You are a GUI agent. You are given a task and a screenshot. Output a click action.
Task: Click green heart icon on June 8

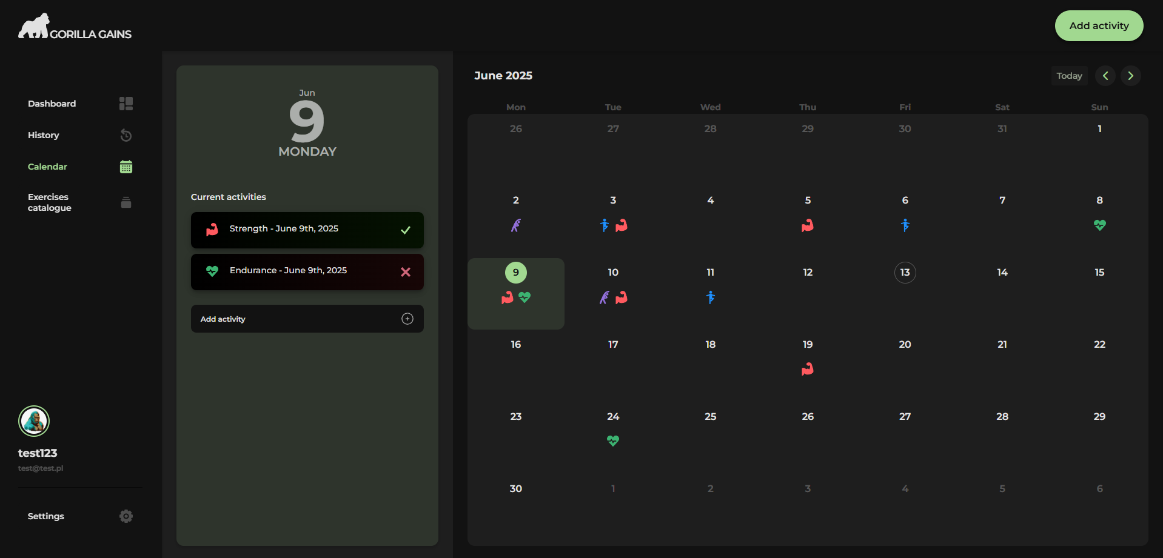pyautogui.click(x=1100, y=225)
